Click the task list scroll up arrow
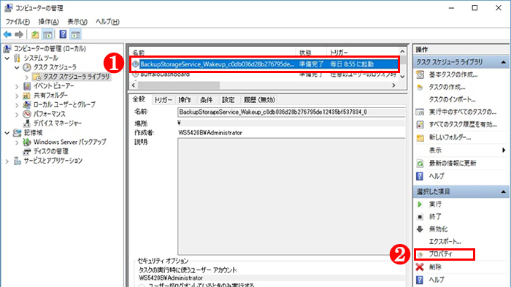The width and height of the screenshot is (511, 287). (402, 52)
